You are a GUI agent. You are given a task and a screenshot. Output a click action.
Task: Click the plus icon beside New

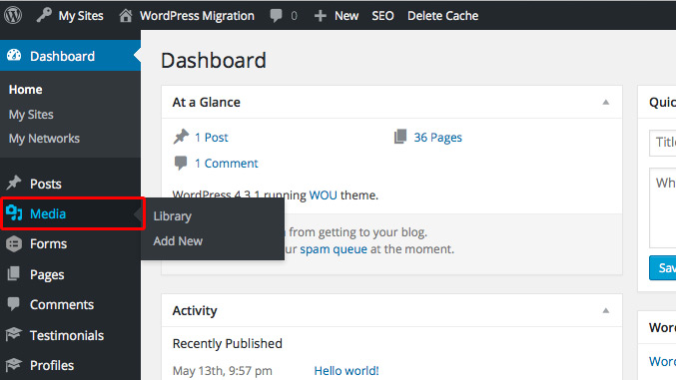click(x=320, y=16)
